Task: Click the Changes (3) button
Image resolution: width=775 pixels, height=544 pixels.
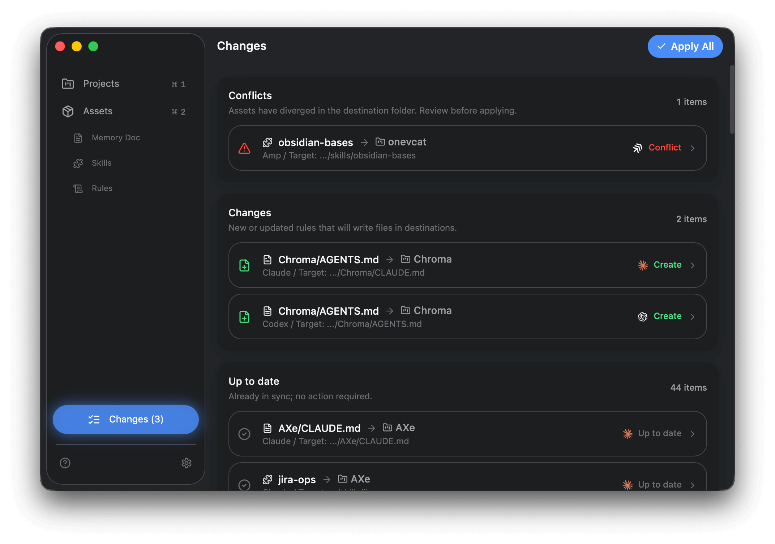Action: (x=125, y=419)
